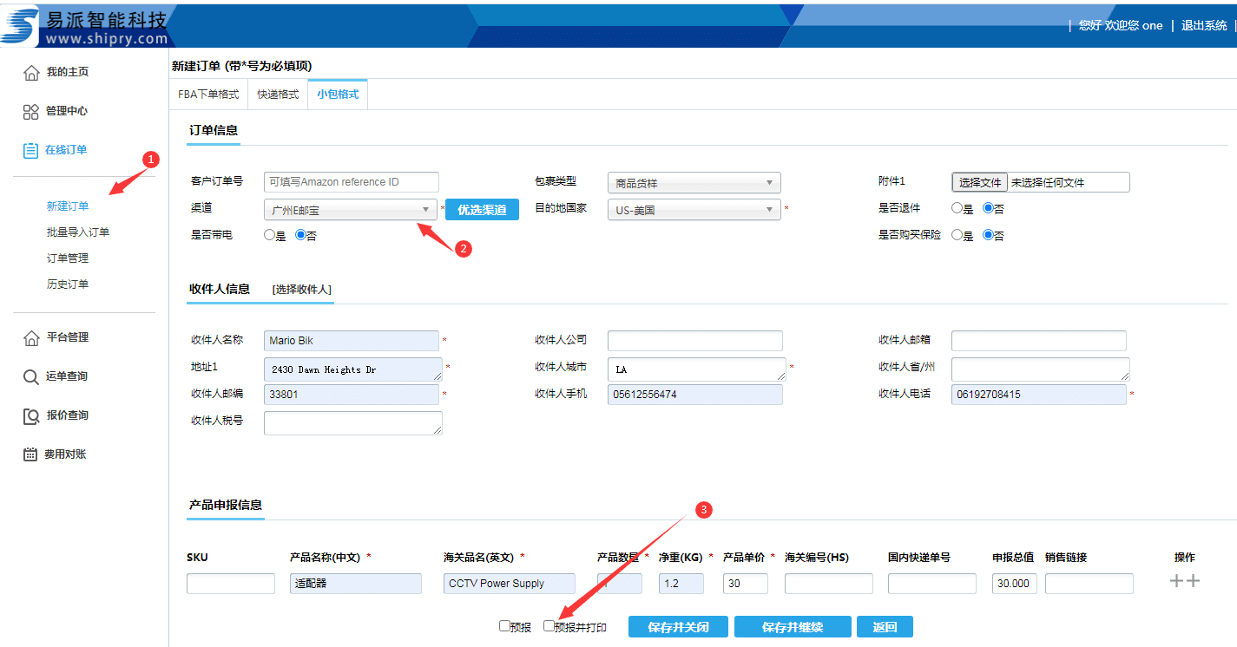Click the 客户订单号 input field
Image resolution: width=1237 pixels, height=647 pixels.
point(351,182)
